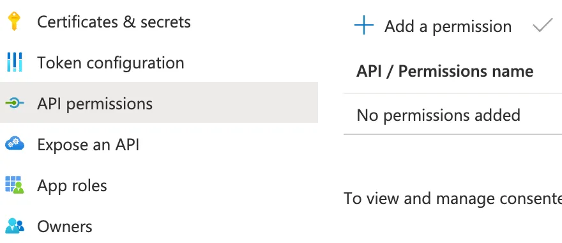Open the Certificates & secrets menu item

114,22
